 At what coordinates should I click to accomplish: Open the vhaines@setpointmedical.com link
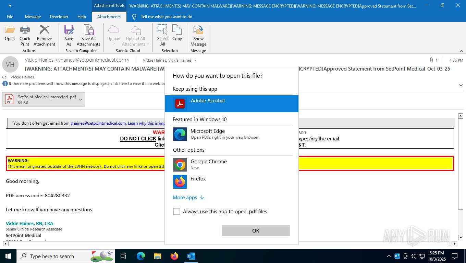coord(98,123)
